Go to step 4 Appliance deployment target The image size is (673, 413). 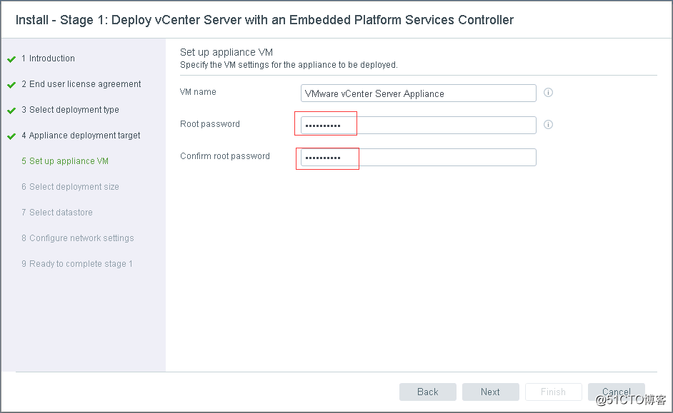(x=81, y=136)
